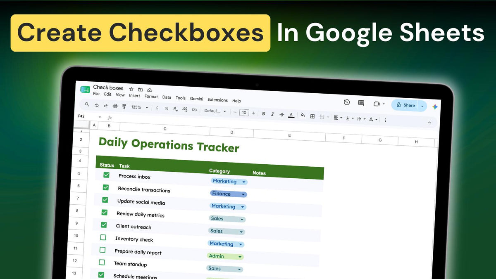Toggle bold formatting
The image size is (496, 279).
[x=263, y=113]
